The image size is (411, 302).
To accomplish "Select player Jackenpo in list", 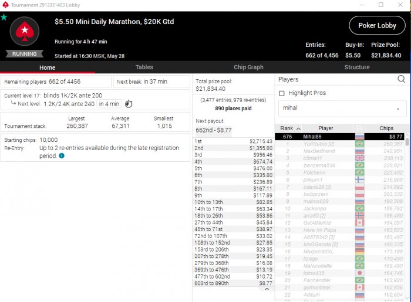I will tap(340, 209).
